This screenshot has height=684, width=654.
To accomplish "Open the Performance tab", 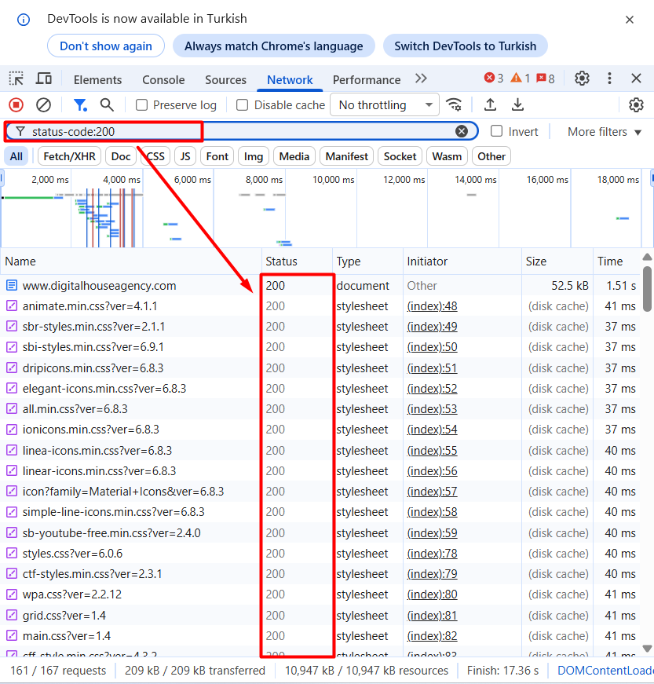I will point(366,79).
